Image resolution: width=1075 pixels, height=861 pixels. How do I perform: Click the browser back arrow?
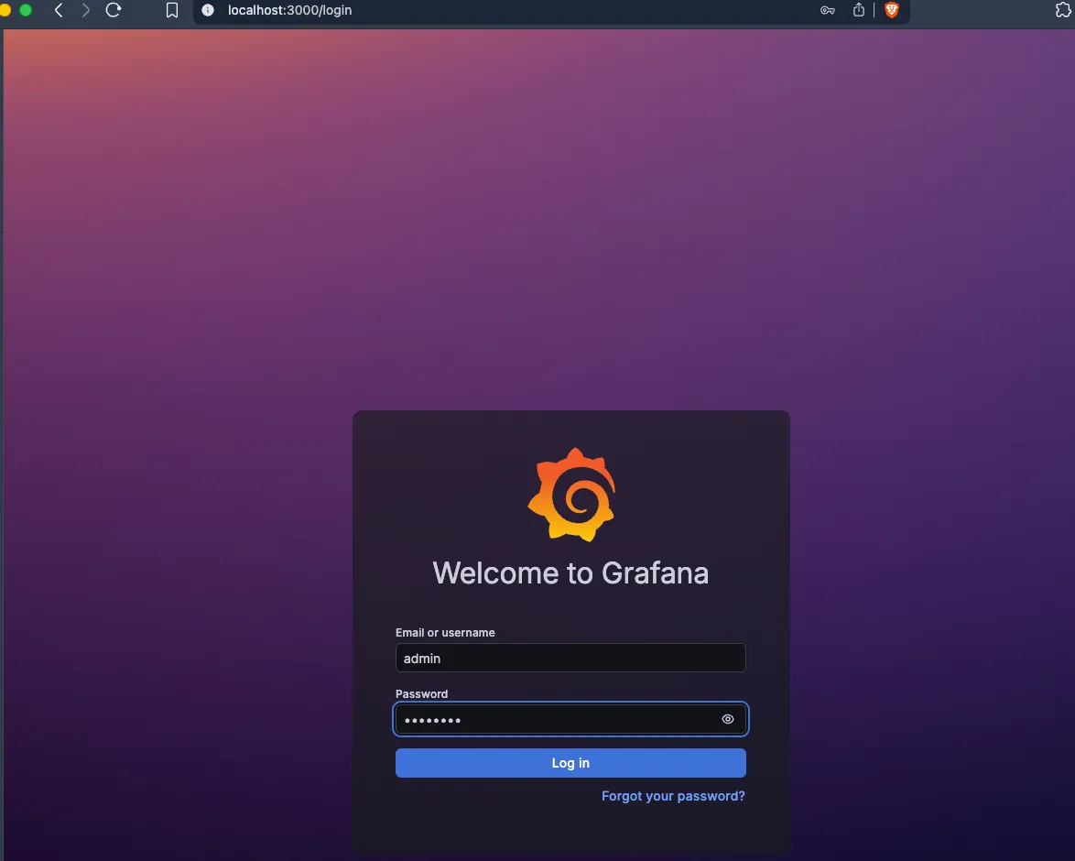coord(59,10)
